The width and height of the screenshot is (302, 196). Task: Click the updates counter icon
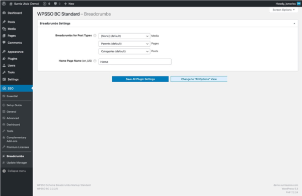click(x=44, y=4)
